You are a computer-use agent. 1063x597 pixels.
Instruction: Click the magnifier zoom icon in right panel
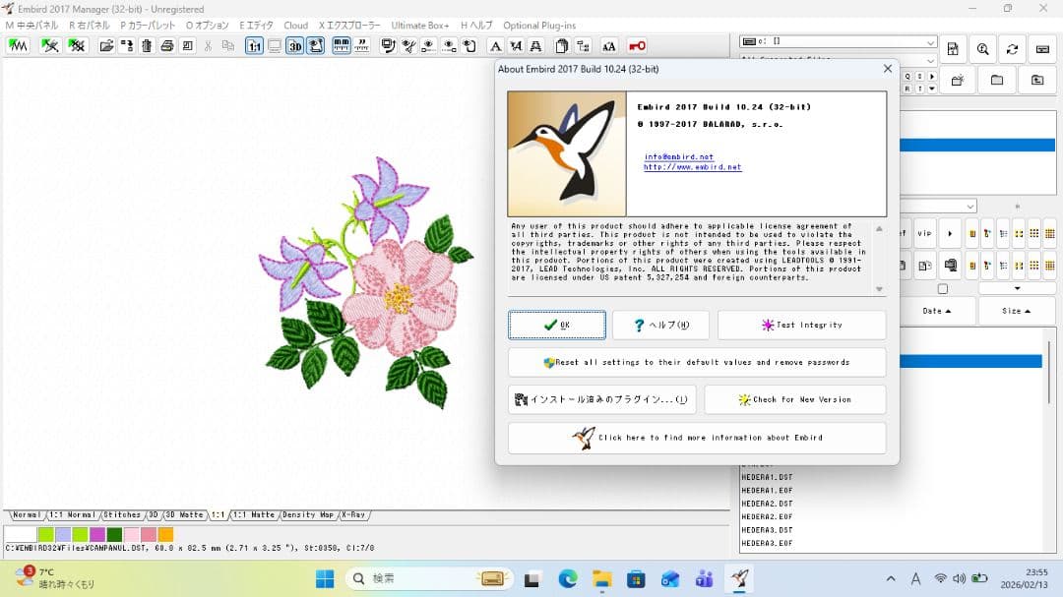pyautogui.click(x=982, y=49)
